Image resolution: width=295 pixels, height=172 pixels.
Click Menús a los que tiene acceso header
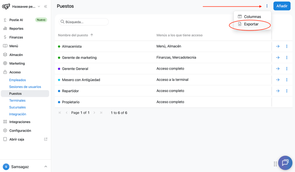pyautogui.click(x=180, y=35)
